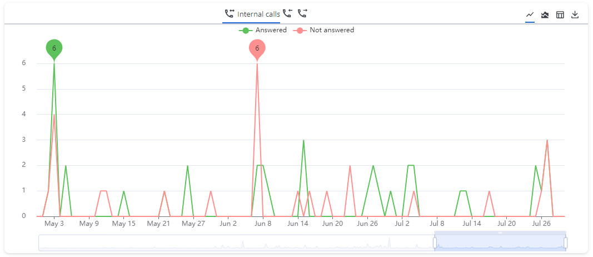Click the pink peak marker labeled 6

pyautogui.click(x=257, y=48)
